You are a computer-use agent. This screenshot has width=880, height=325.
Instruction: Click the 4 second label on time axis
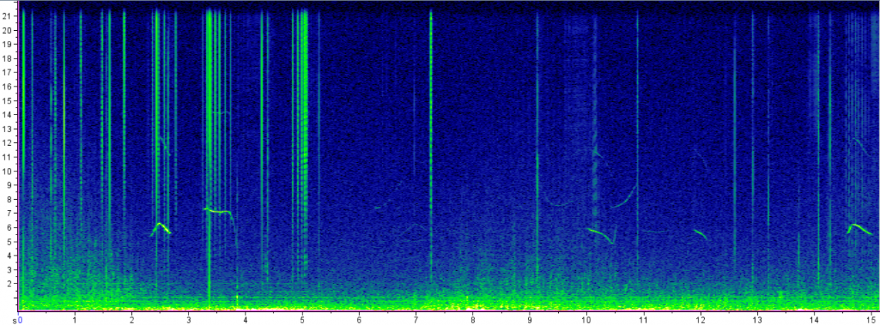pyautogui.click(x=245, y=320)
